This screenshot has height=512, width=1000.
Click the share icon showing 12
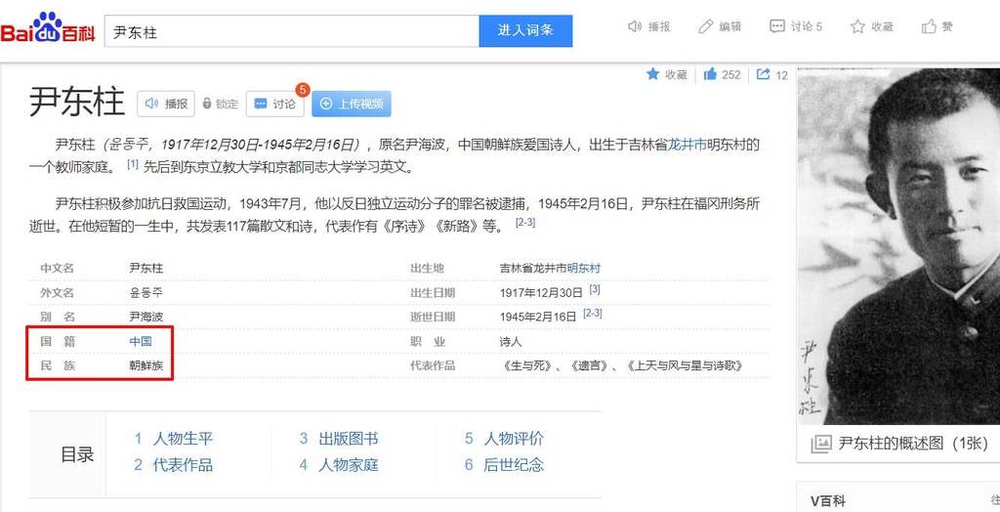764,74
